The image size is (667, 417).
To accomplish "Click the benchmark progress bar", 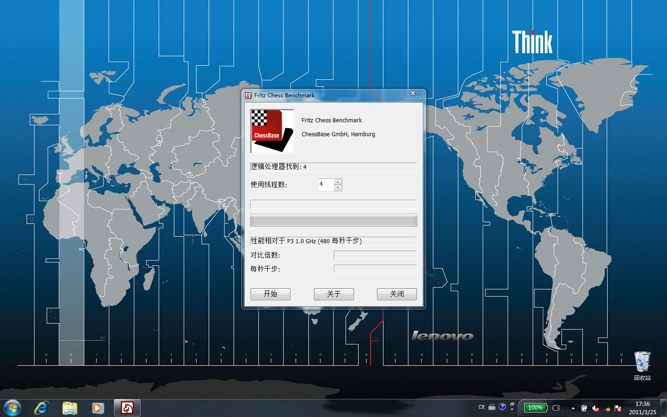I will pos(333,220).
